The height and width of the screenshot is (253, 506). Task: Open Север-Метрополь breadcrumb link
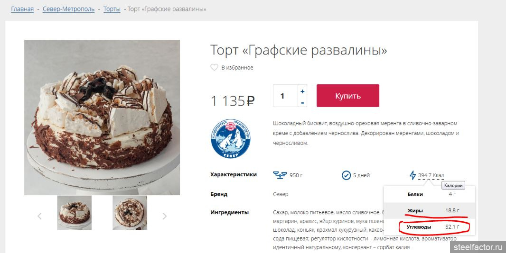coord(69,9)
